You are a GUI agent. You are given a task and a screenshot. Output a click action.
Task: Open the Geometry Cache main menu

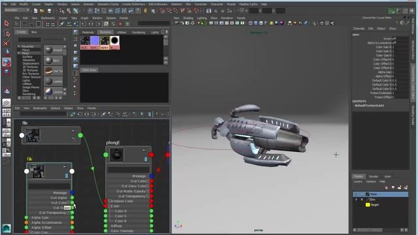pyautogui.click(x=108, y=5)
